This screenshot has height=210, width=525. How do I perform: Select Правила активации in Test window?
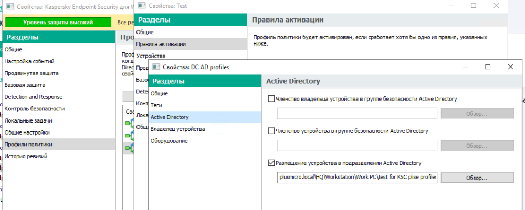[x=190, y=44]
